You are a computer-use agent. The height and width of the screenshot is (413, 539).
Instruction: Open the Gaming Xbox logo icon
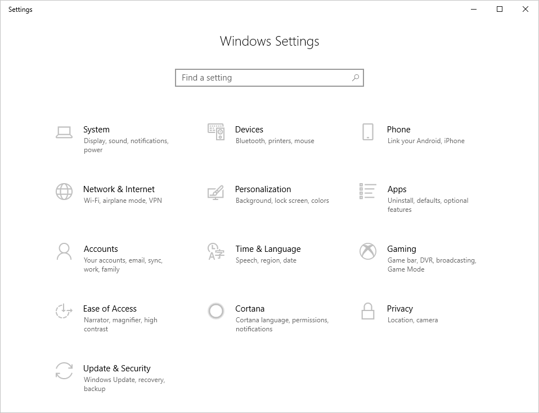click(368, 251)
